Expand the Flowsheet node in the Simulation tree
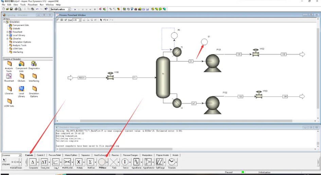Image resolution: width=321 pixels, height=175 pixels. (7, 32)
